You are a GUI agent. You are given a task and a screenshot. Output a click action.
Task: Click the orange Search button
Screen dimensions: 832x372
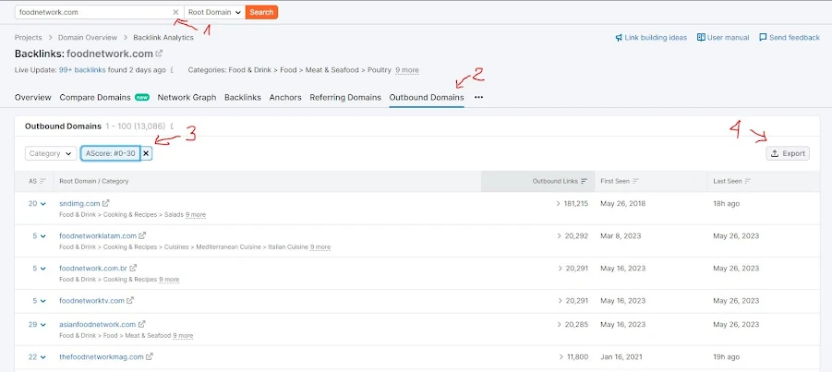click(x=261, y=12)
